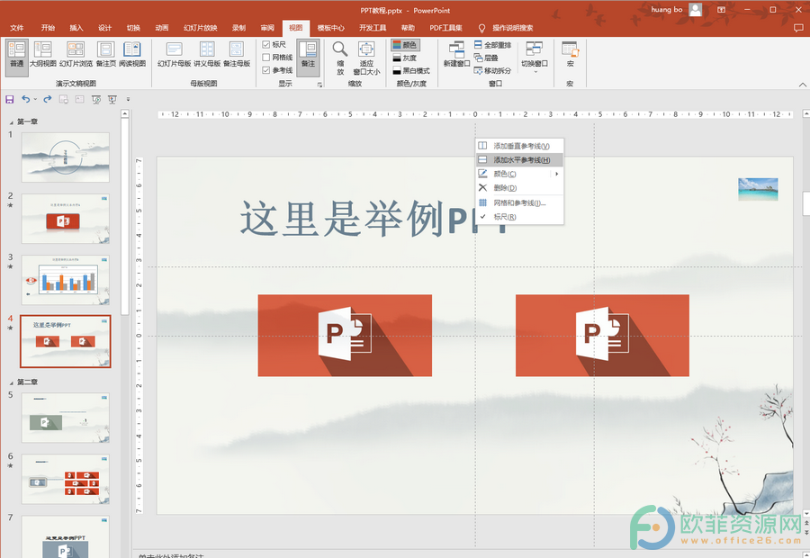Viewport: 810px width, 558px height.
Task: Open 网格和参考线(I)... settings
Action: pyautogui.click(x=519, y=203)
